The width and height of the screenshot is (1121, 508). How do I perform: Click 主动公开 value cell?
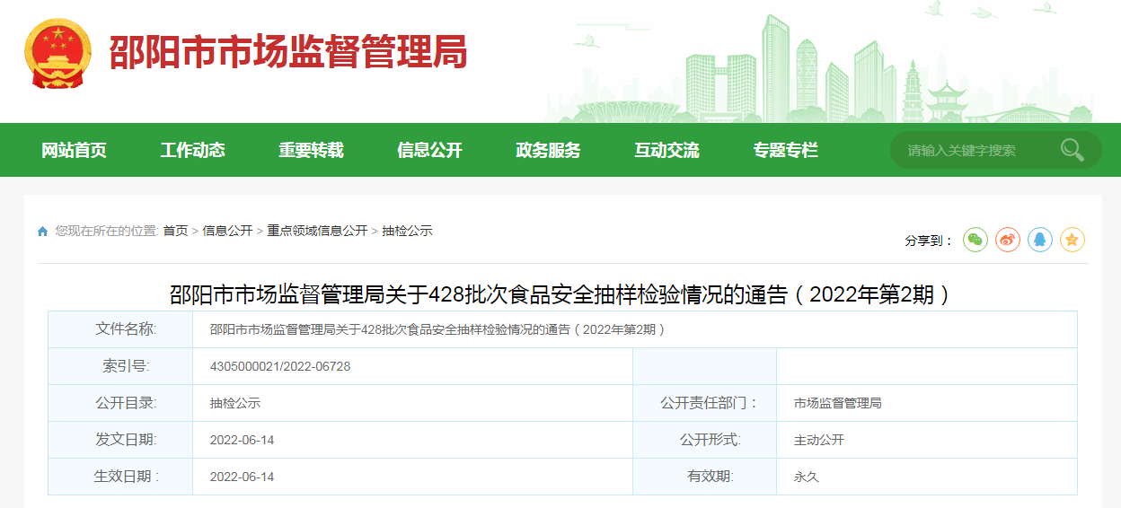coord(927,440)
